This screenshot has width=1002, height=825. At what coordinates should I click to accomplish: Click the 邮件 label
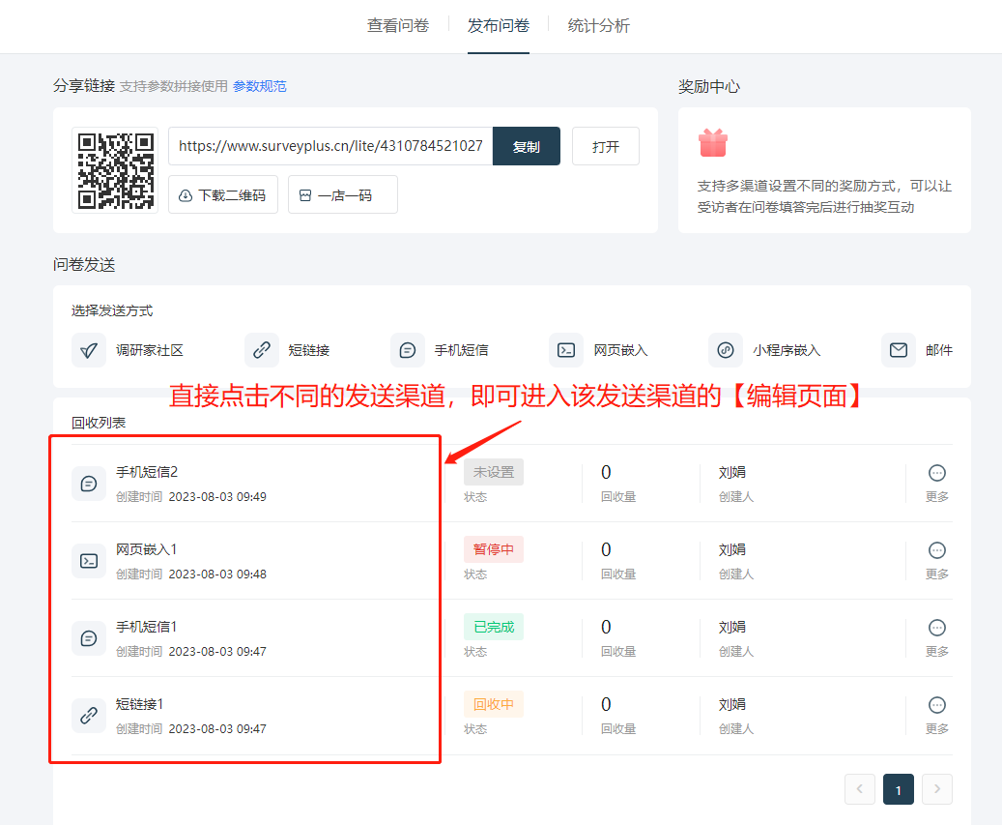point(939,350)
